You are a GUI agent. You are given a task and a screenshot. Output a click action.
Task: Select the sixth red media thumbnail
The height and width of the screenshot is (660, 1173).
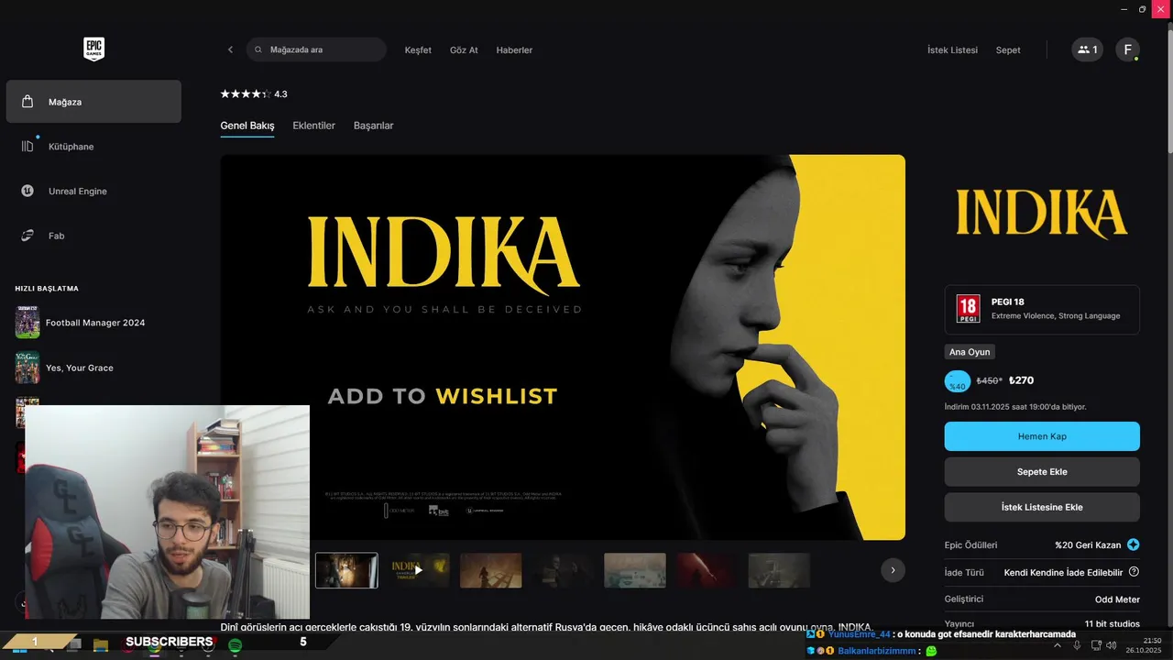coord(707,570)
